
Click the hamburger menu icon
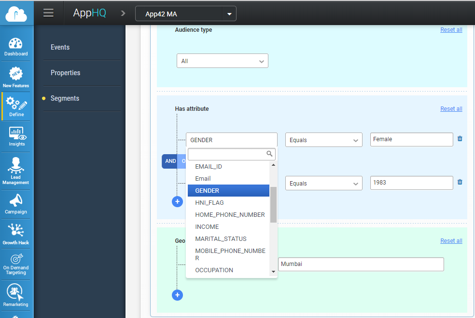point(48,13)
